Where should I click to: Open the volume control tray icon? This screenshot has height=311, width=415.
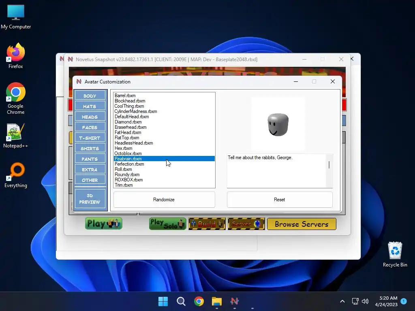[x=365, y=301]
